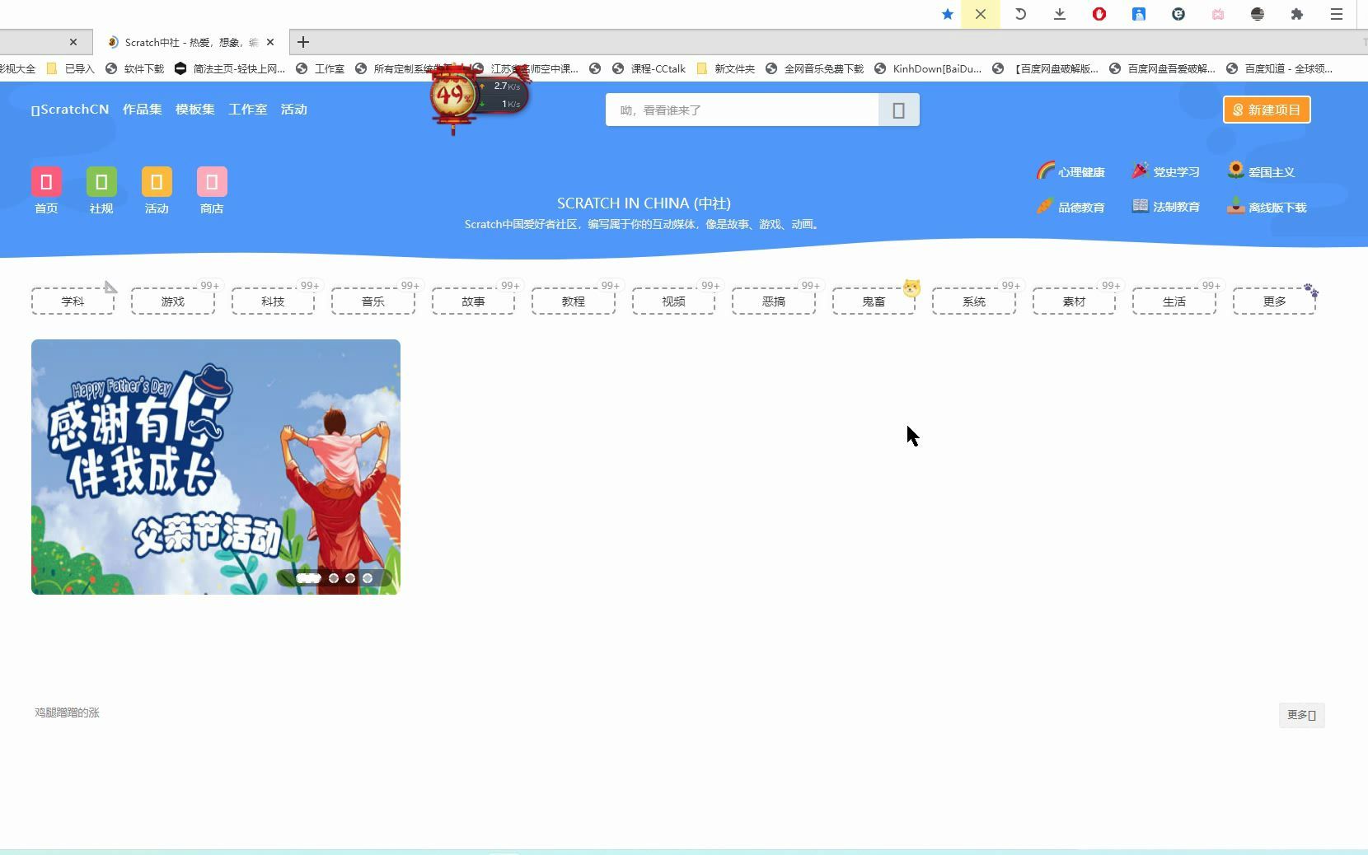Viewport: 1368px width, 855px height.
Task: Select the 科技 category tag
Action: pyautogui.click(x=273, y=301)
